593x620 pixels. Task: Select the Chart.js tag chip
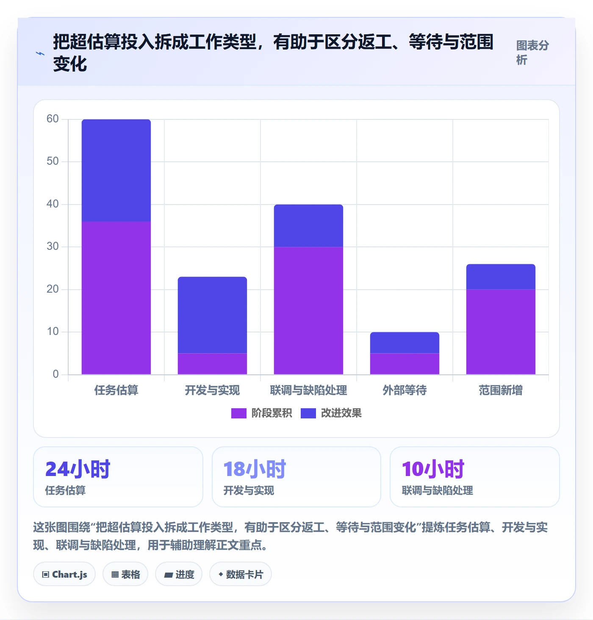(64, 574)
